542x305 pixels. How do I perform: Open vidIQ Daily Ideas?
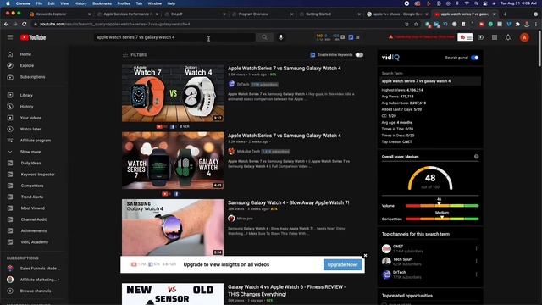(x=30, y=163)
